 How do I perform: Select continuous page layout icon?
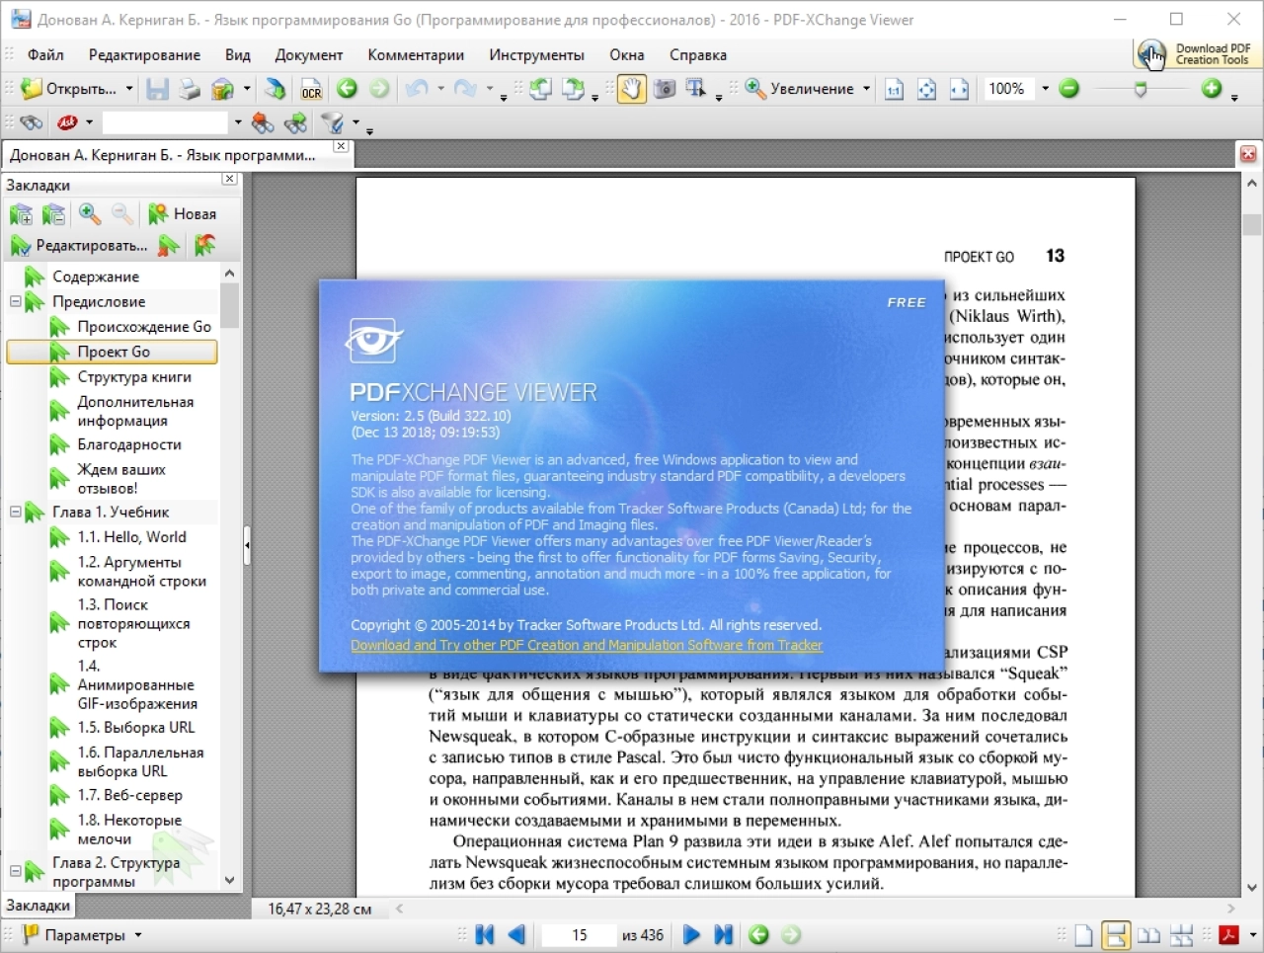pos(1116,935)
